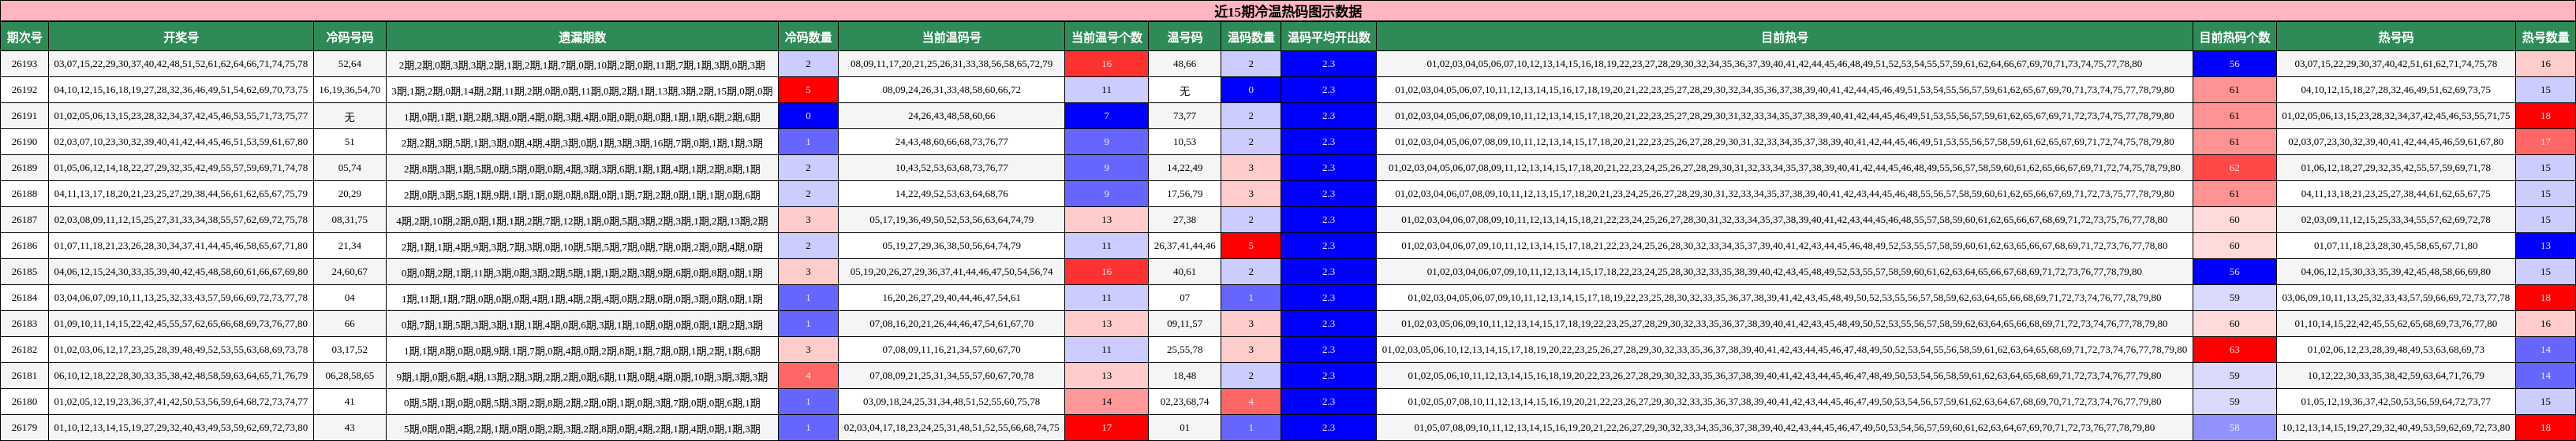The height and width of the screenshot is (441, 2576).
Task: Click blue hot count 56 in row 26185
Action: coord(2234,272)
